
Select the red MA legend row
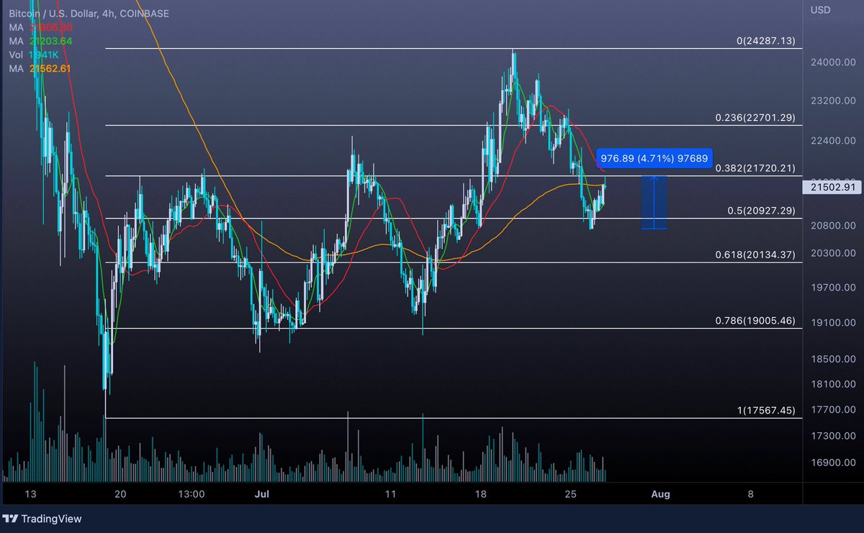41,27
